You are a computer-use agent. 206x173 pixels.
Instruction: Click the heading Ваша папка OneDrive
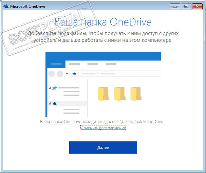103,22
